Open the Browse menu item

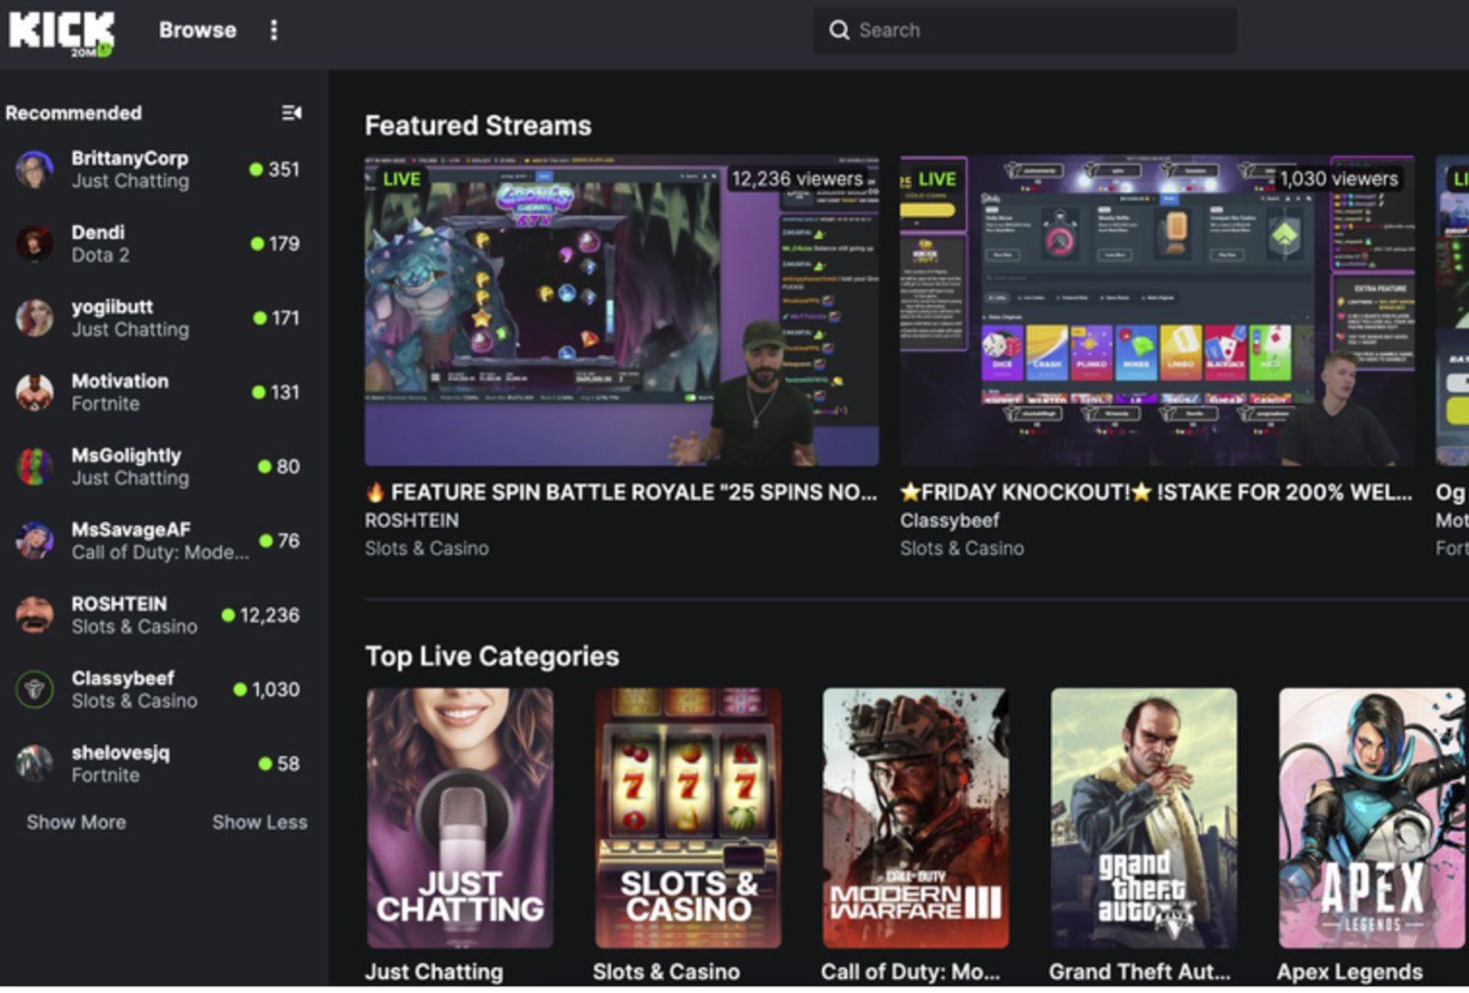pos(197,31)
